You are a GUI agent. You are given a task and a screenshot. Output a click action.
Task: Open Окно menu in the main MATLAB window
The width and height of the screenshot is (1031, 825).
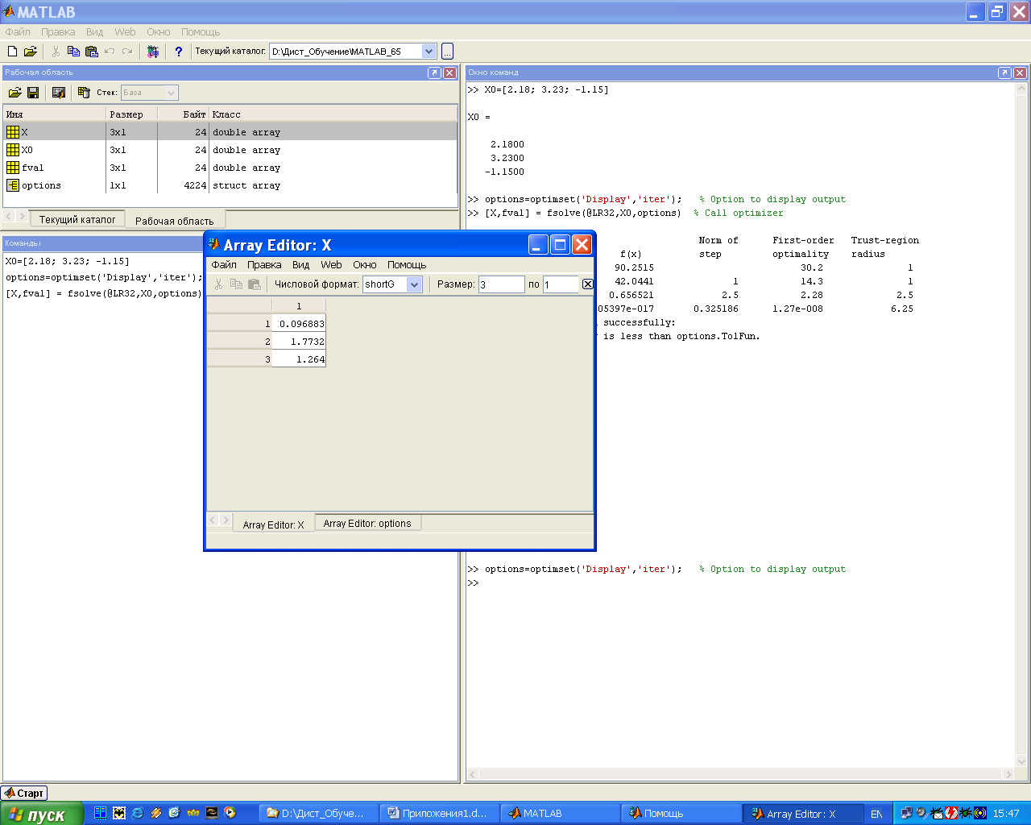coord(159,32)
